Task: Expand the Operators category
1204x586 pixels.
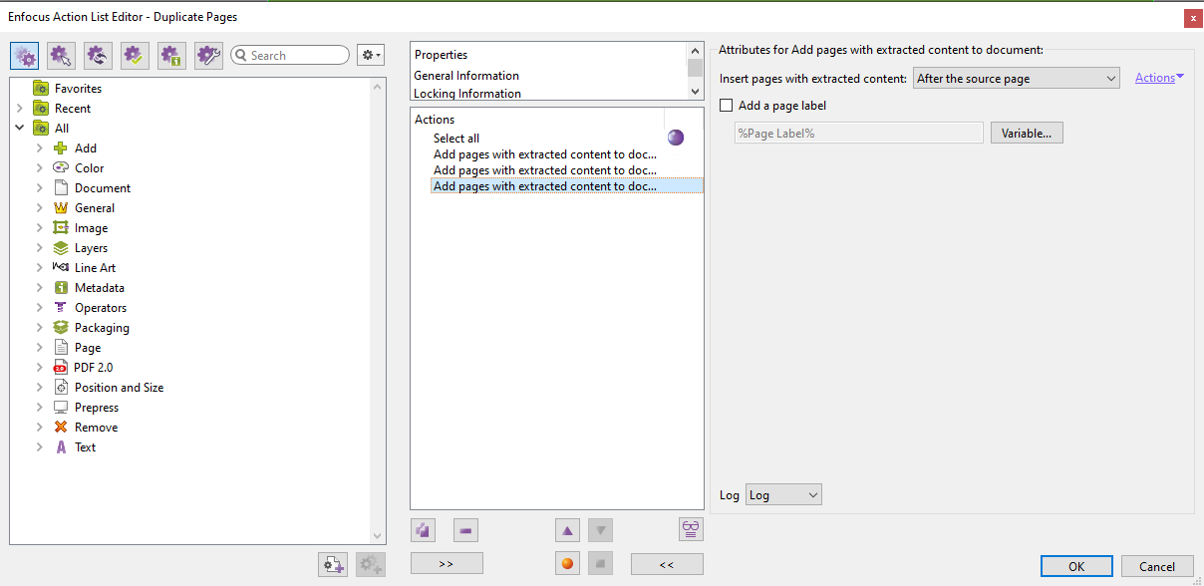Action: (40, 307)
